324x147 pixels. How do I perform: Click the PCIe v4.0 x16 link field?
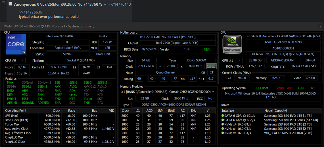(283, 54)
